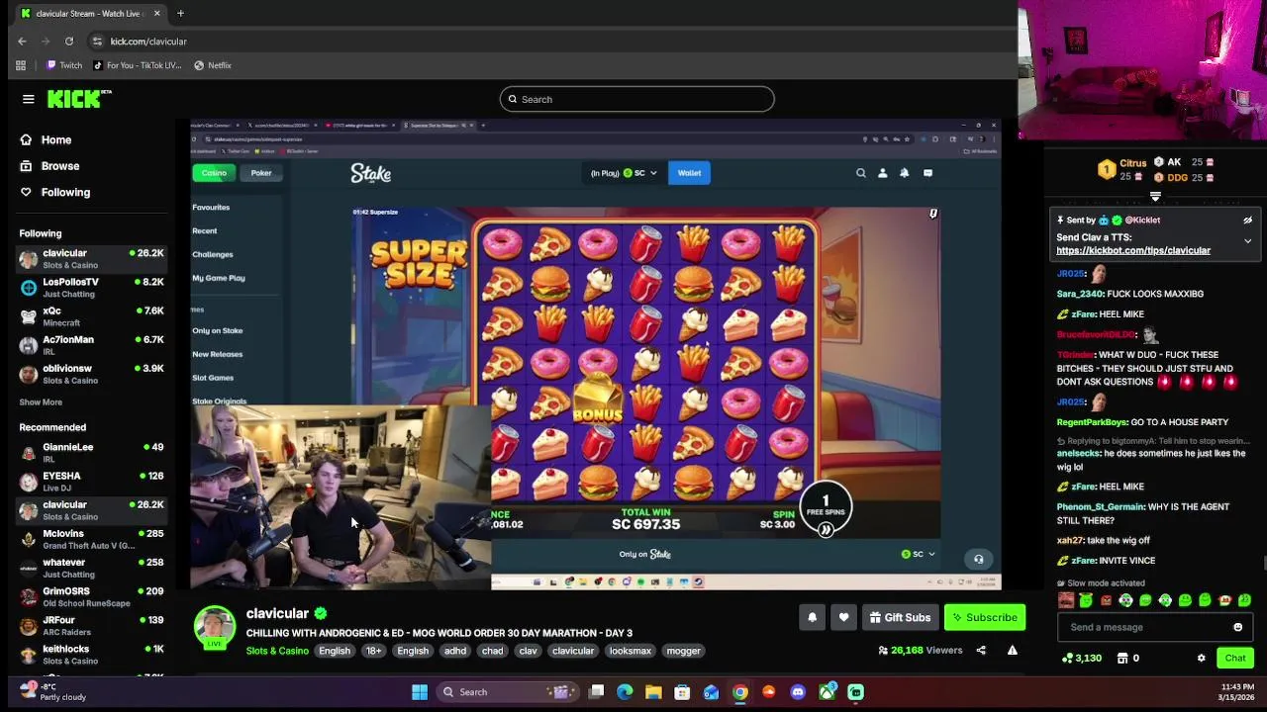Screen dimensions: 1267x712
Task: Open the chat shop icon
Action: (1122, 659)
